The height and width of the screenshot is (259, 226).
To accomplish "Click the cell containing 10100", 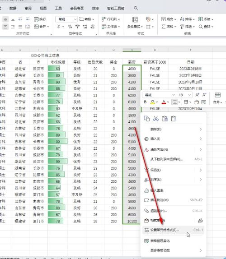I will [132, 221].
